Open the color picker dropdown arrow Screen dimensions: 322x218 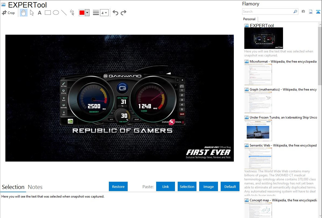[87, 13]
